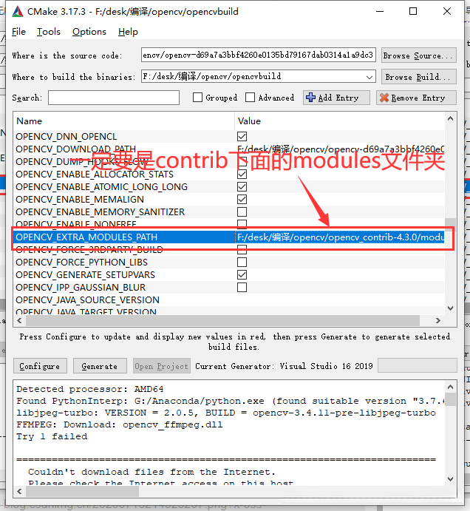Viewport: 470px width, 511px height.
Task: Click the Add Entry plus icon
Action: click(310, 98)
